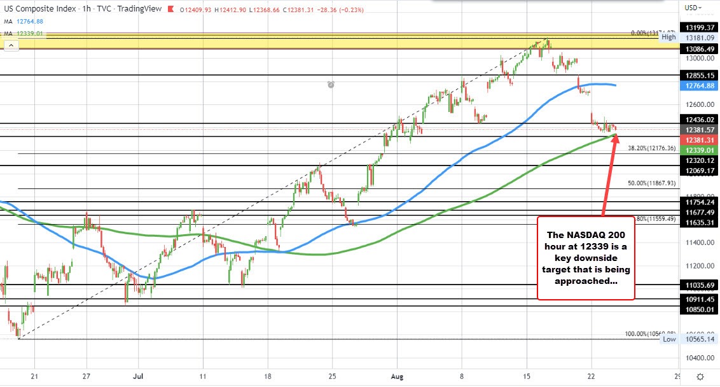Click the Low 10565.14 price label

pyautogui.click(x=689, y=339)
